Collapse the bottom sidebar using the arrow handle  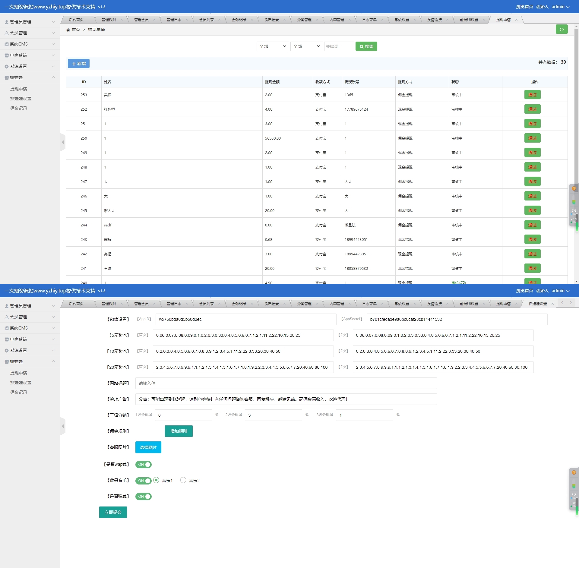63,426
